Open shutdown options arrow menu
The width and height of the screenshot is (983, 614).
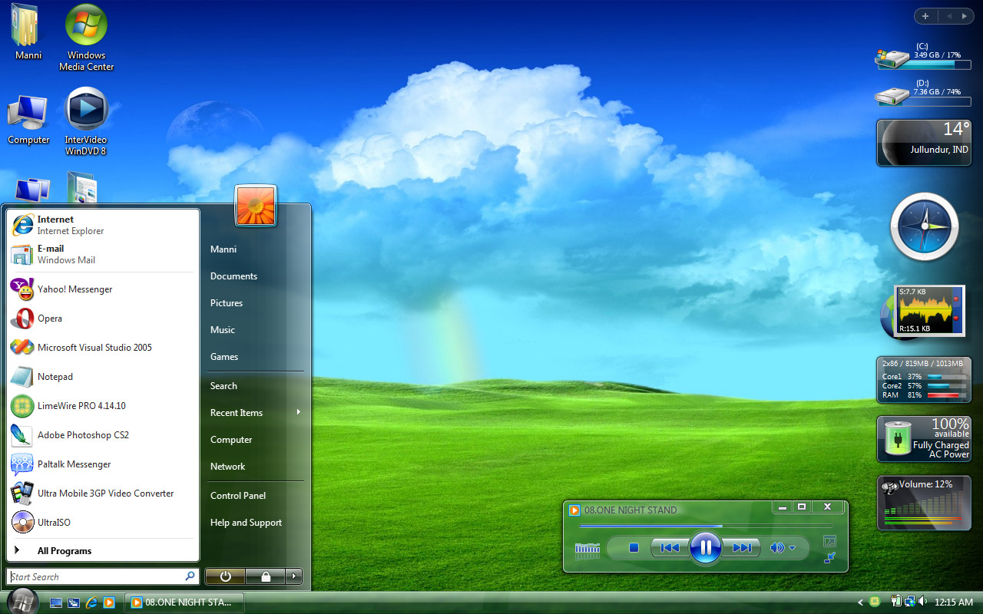293,576
